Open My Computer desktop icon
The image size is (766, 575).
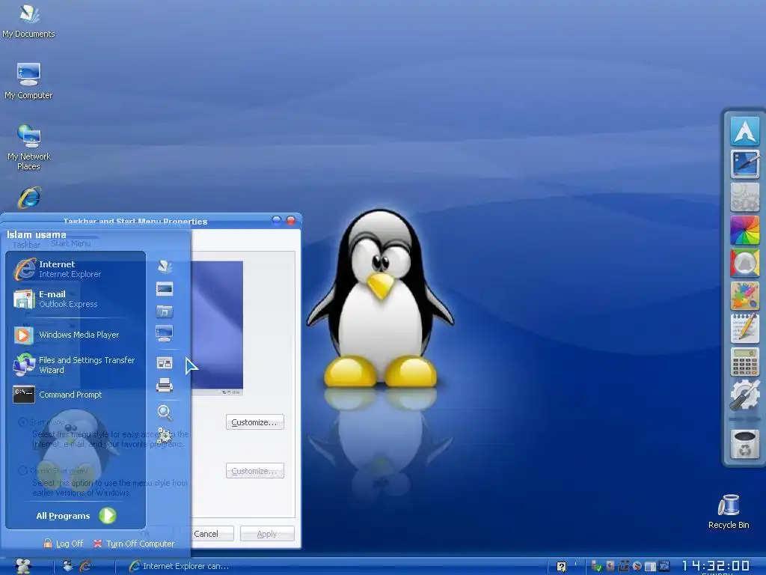tap(29, 81)
